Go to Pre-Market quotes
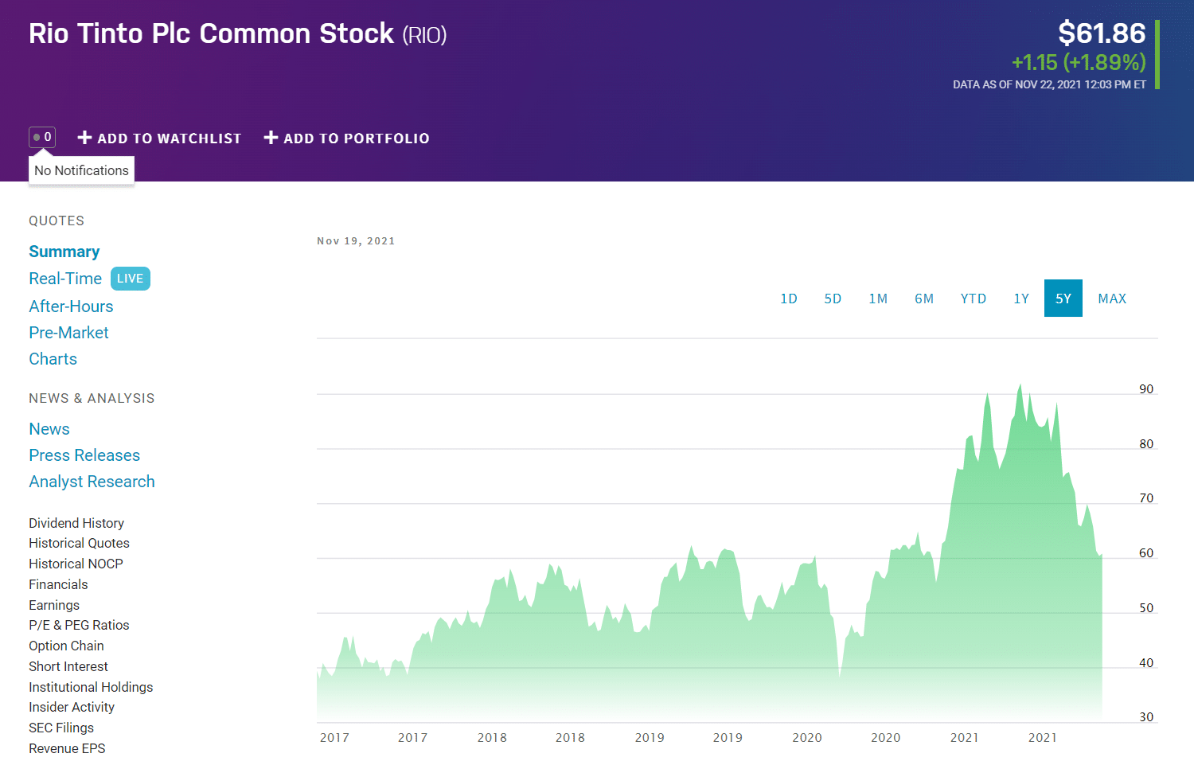 click(68, 333)
